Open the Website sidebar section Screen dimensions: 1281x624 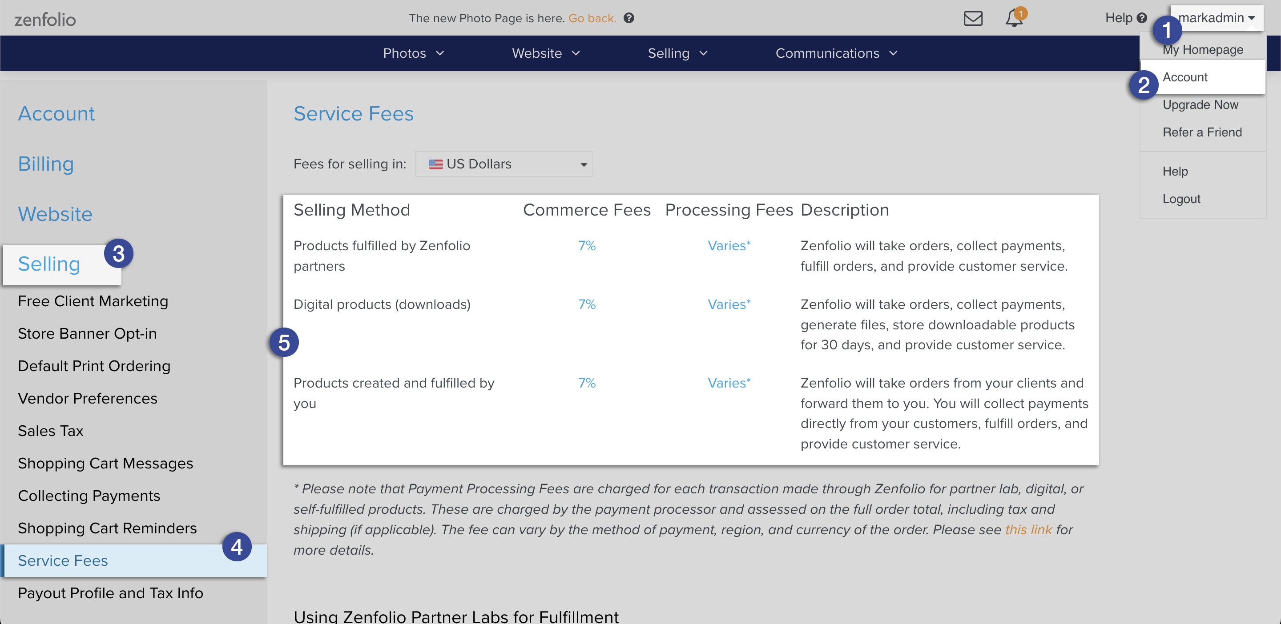point(55,214)
